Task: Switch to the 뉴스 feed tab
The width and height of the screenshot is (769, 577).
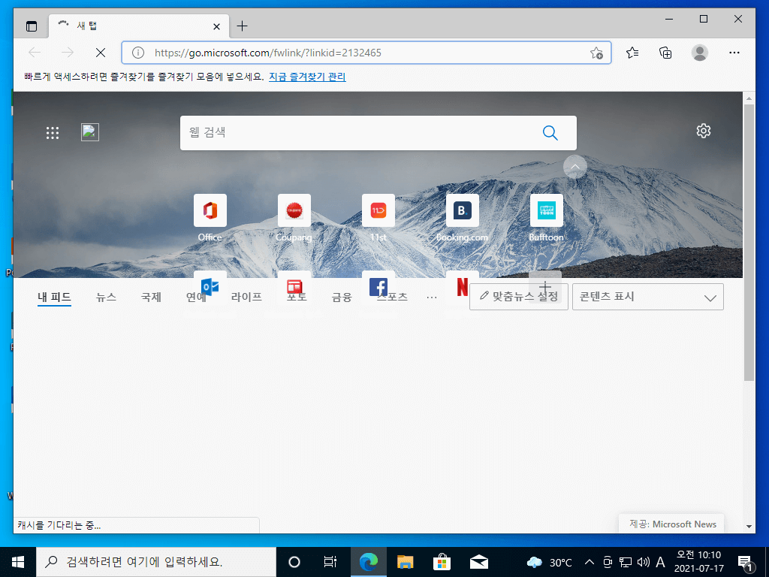Action: coord(106,297)
